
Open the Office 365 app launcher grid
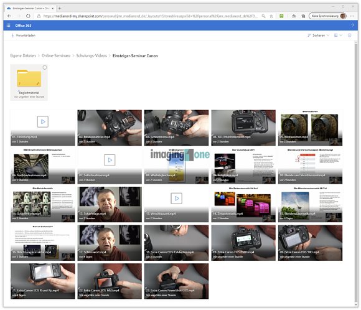[8, 26]
